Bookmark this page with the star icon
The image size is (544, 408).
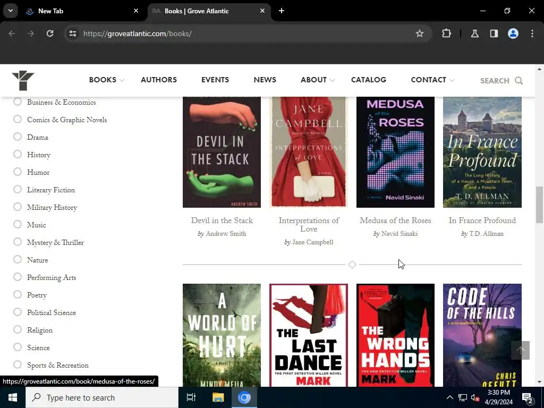(420, 33)
